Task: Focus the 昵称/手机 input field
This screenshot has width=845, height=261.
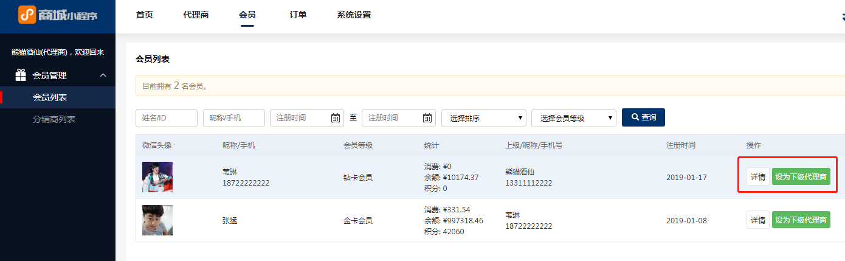Action: [234, 118]
